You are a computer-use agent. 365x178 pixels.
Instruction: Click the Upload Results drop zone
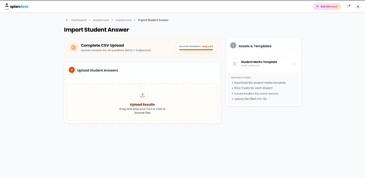pyautogui.click(x=143, y=102)
